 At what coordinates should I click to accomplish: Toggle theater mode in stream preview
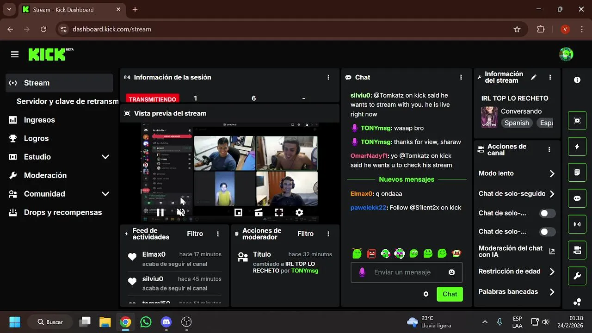[x=259, y=212]
